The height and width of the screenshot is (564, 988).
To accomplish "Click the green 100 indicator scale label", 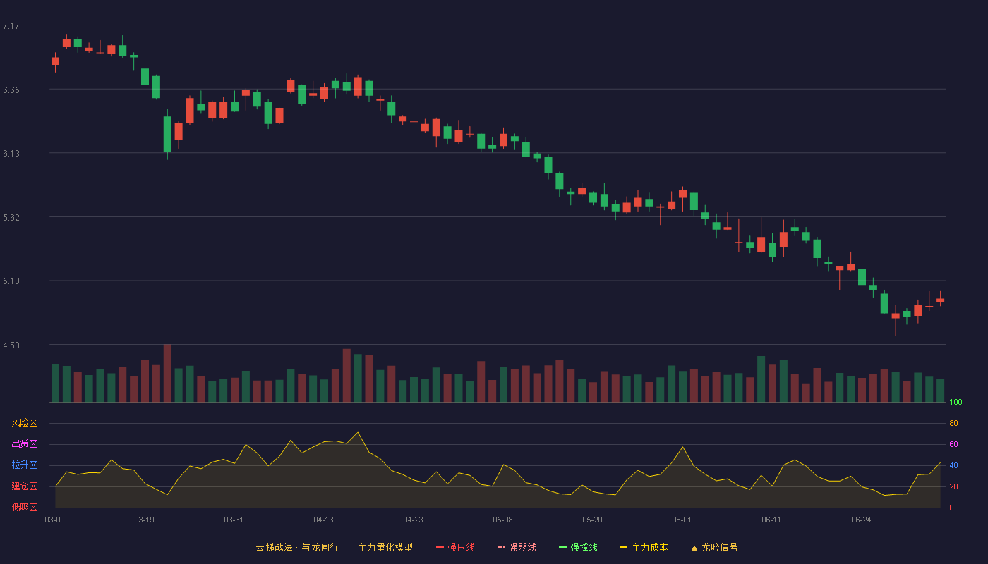I will pyautogui.click(x=956, y=403).
